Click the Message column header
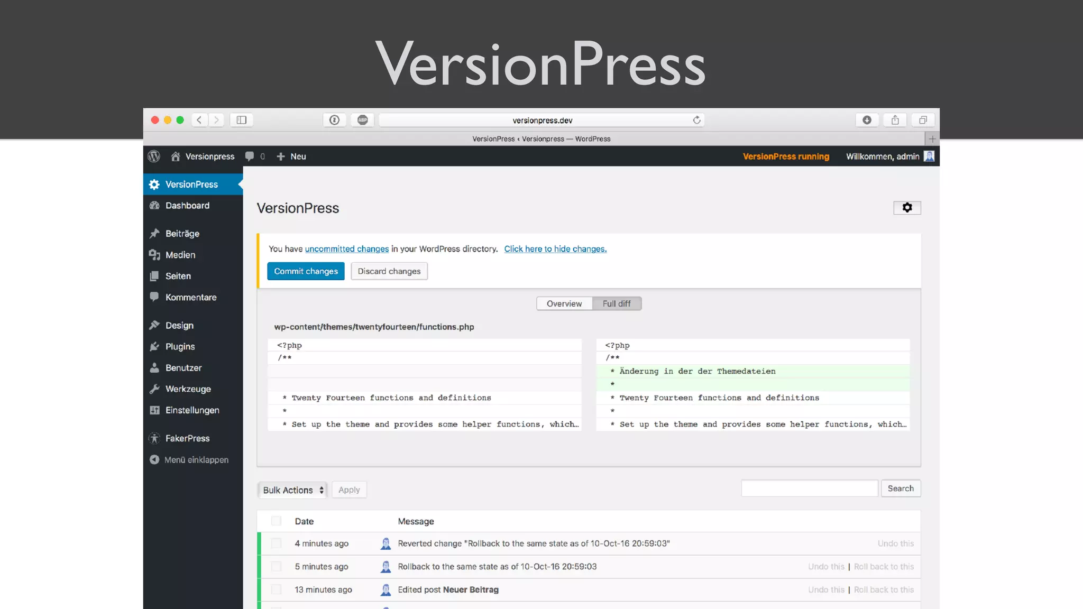Screen dimensions: 1083x609 (x=416, y=521)
